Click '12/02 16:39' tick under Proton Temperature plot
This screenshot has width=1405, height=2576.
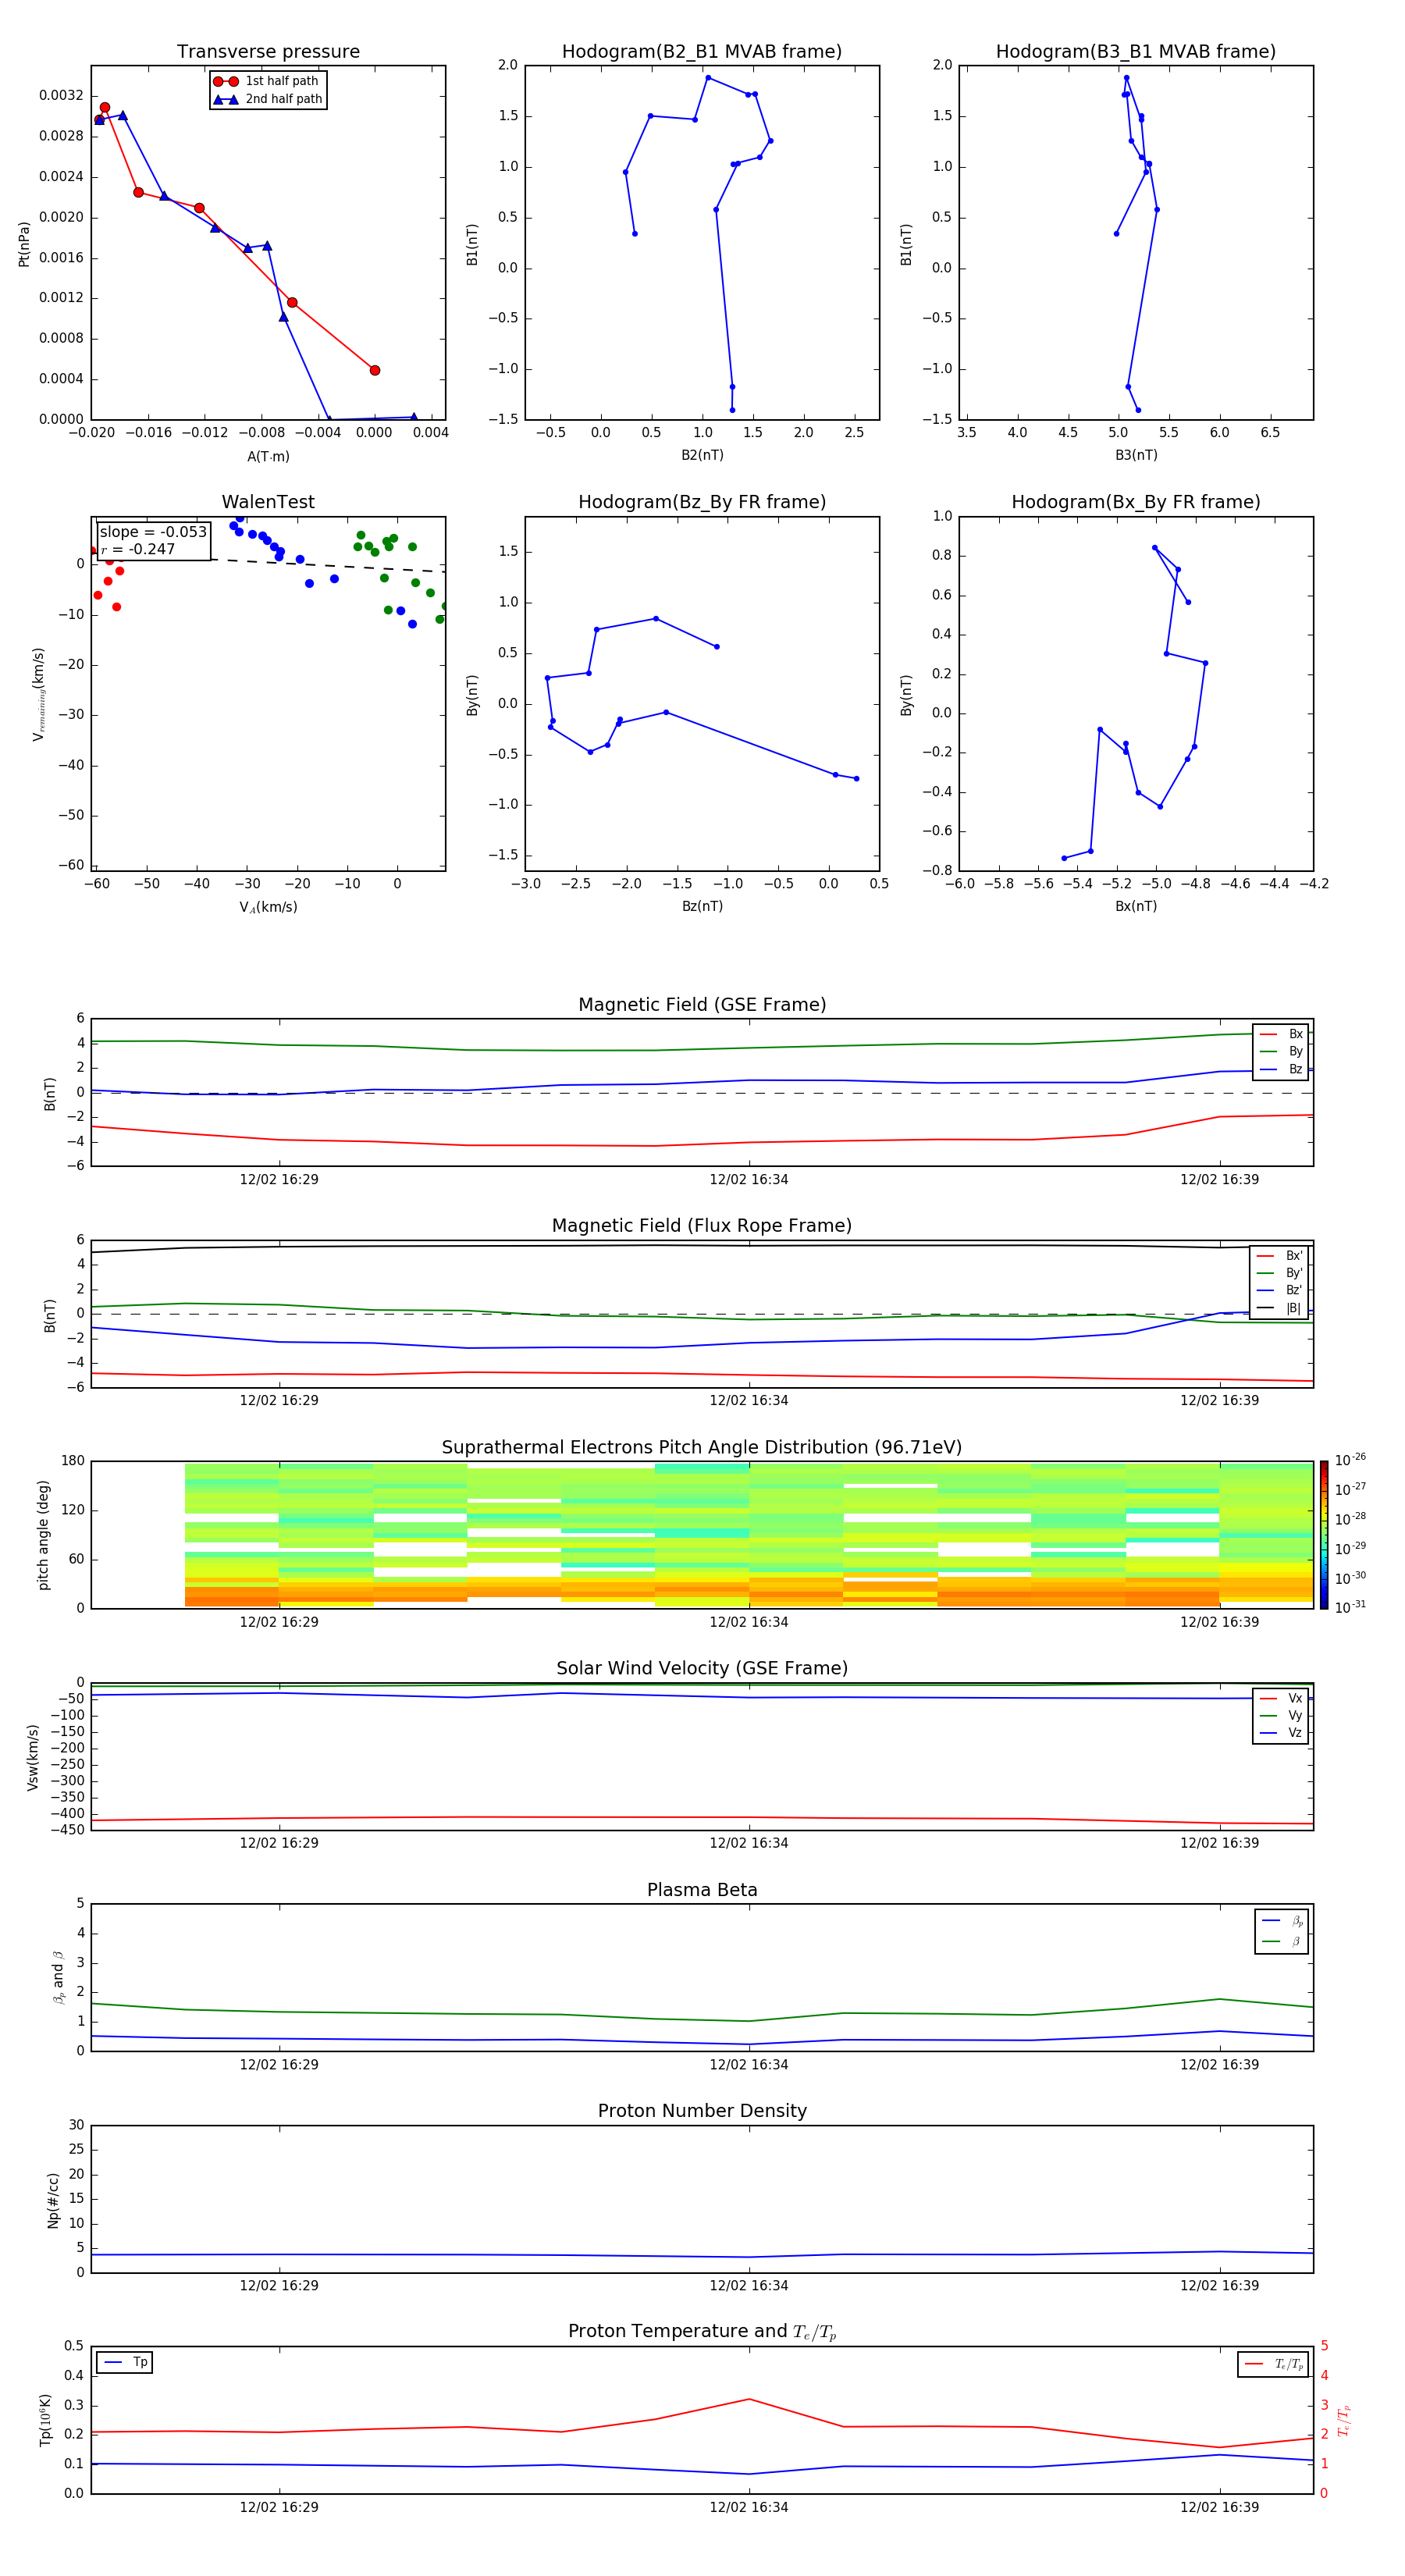click(1219, 2507)
